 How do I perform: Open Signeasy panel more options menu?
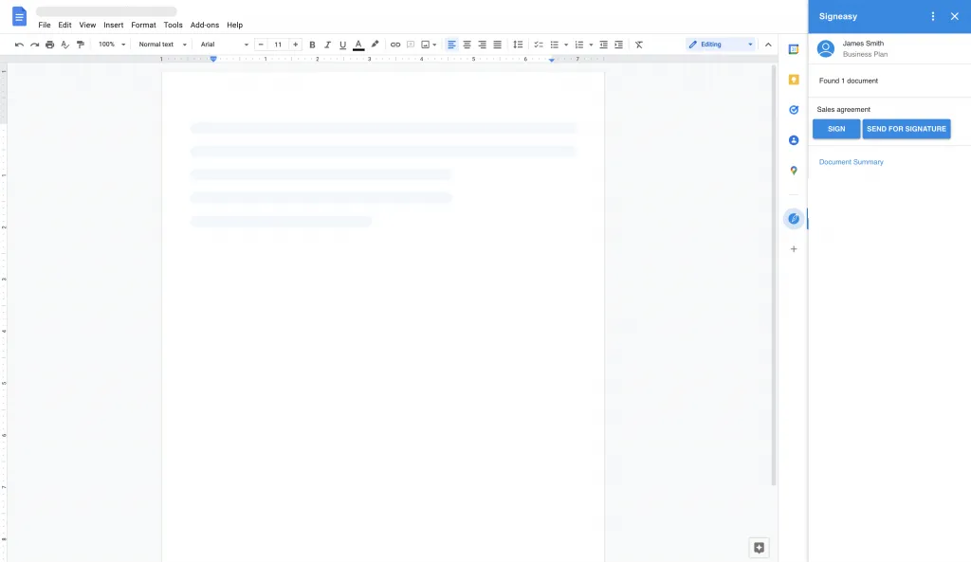pos(933,17)
